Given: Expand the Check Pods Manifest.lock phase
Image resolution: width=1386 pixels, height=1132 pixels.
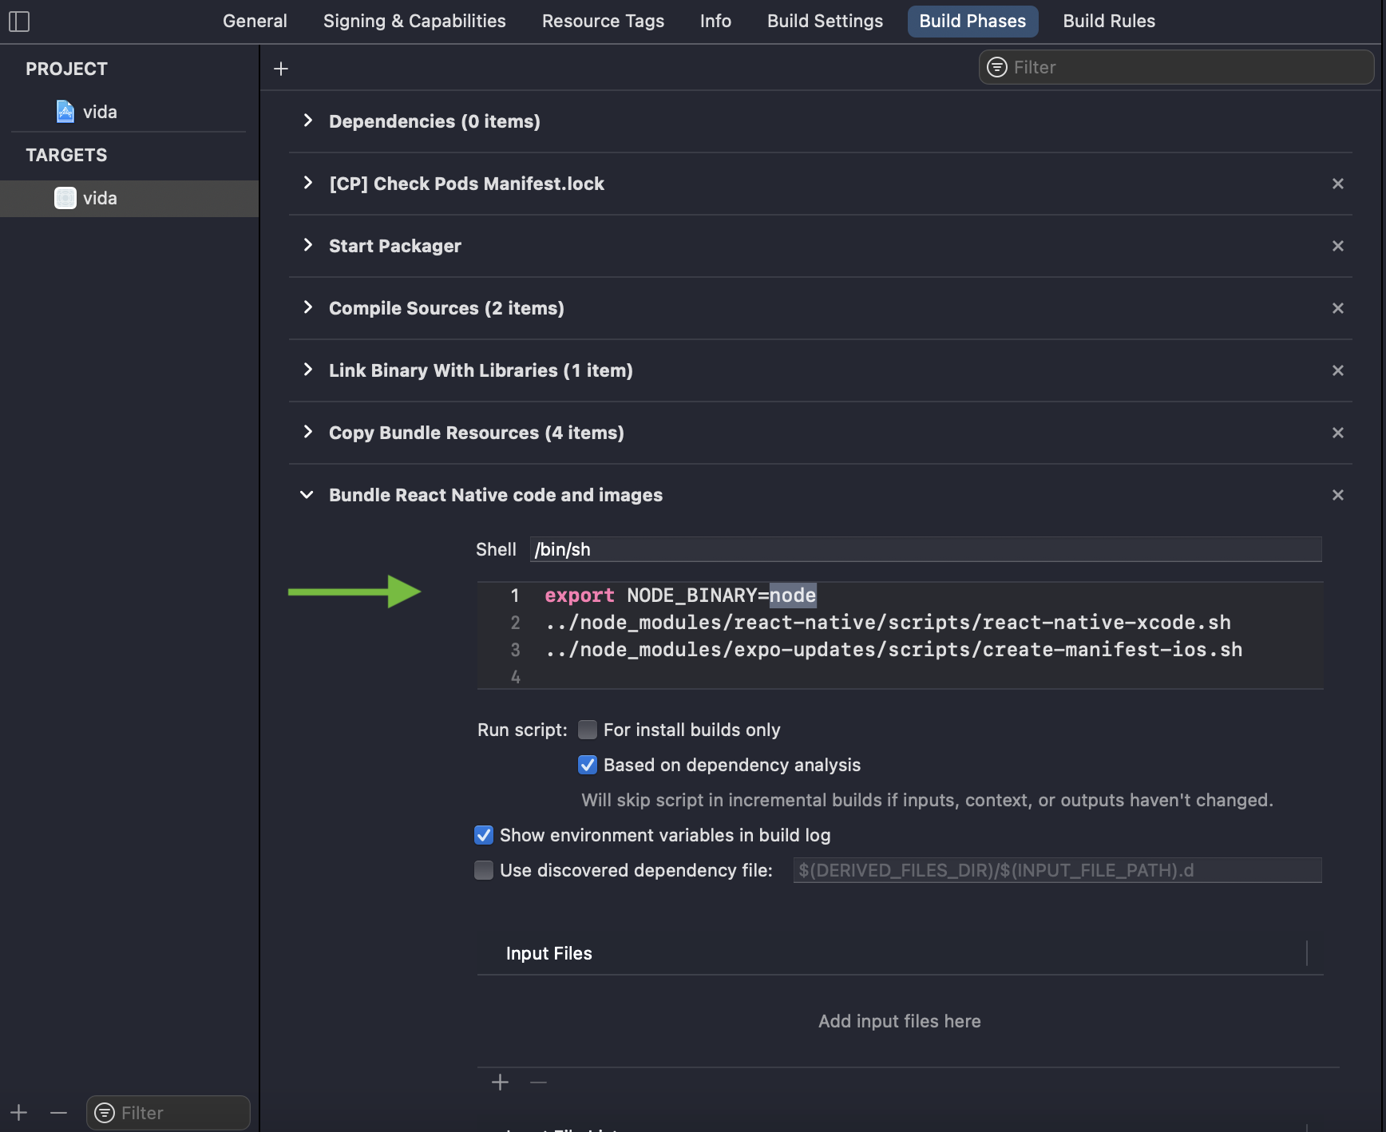Looking at the screenshot, I should click(x=308, y=183).
